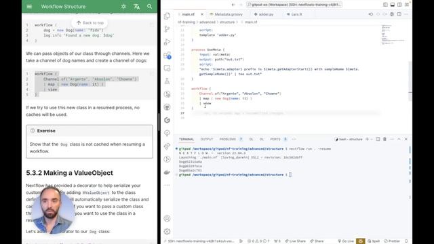The height and width of the screenshot is (244, 434).
Task: Open the Extensions view
Action: coord(167,55)
